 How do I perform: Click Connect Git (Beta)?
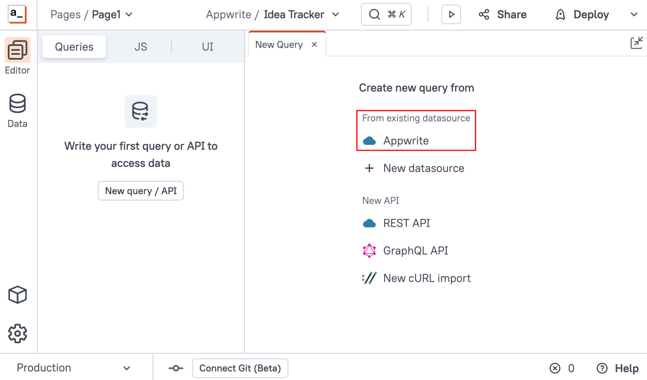(x=240, y=368)
